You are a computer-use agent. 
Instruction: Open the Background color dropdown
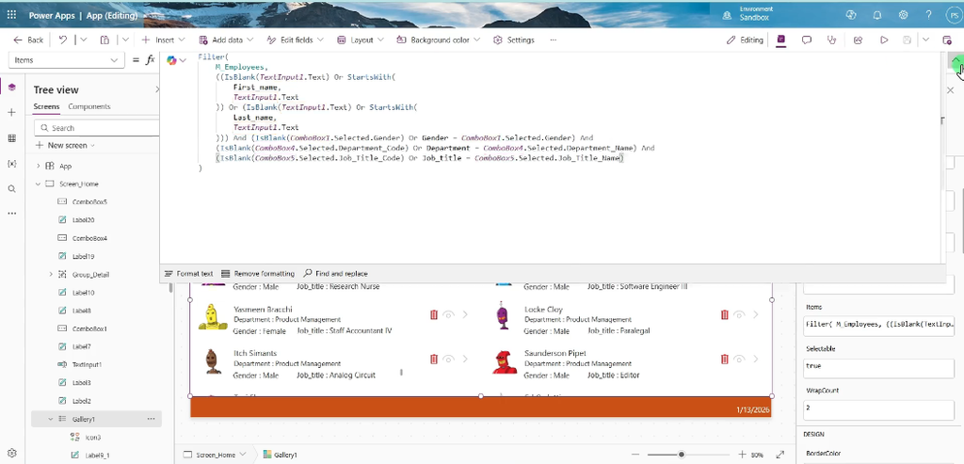pos(439,40)
